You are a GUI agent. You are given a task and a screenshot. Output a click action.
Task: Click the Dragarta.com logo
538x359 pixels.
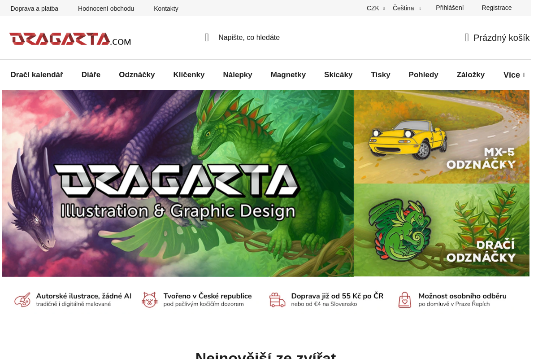(x=70, y=39)
